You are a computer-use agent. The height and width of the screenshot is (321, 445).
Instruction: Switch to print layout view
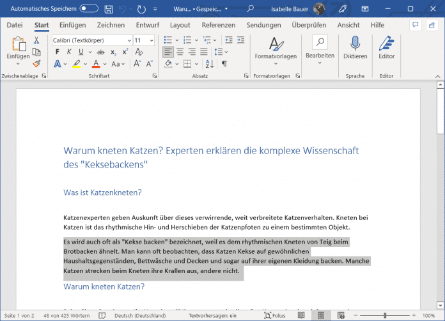[321, 315]
